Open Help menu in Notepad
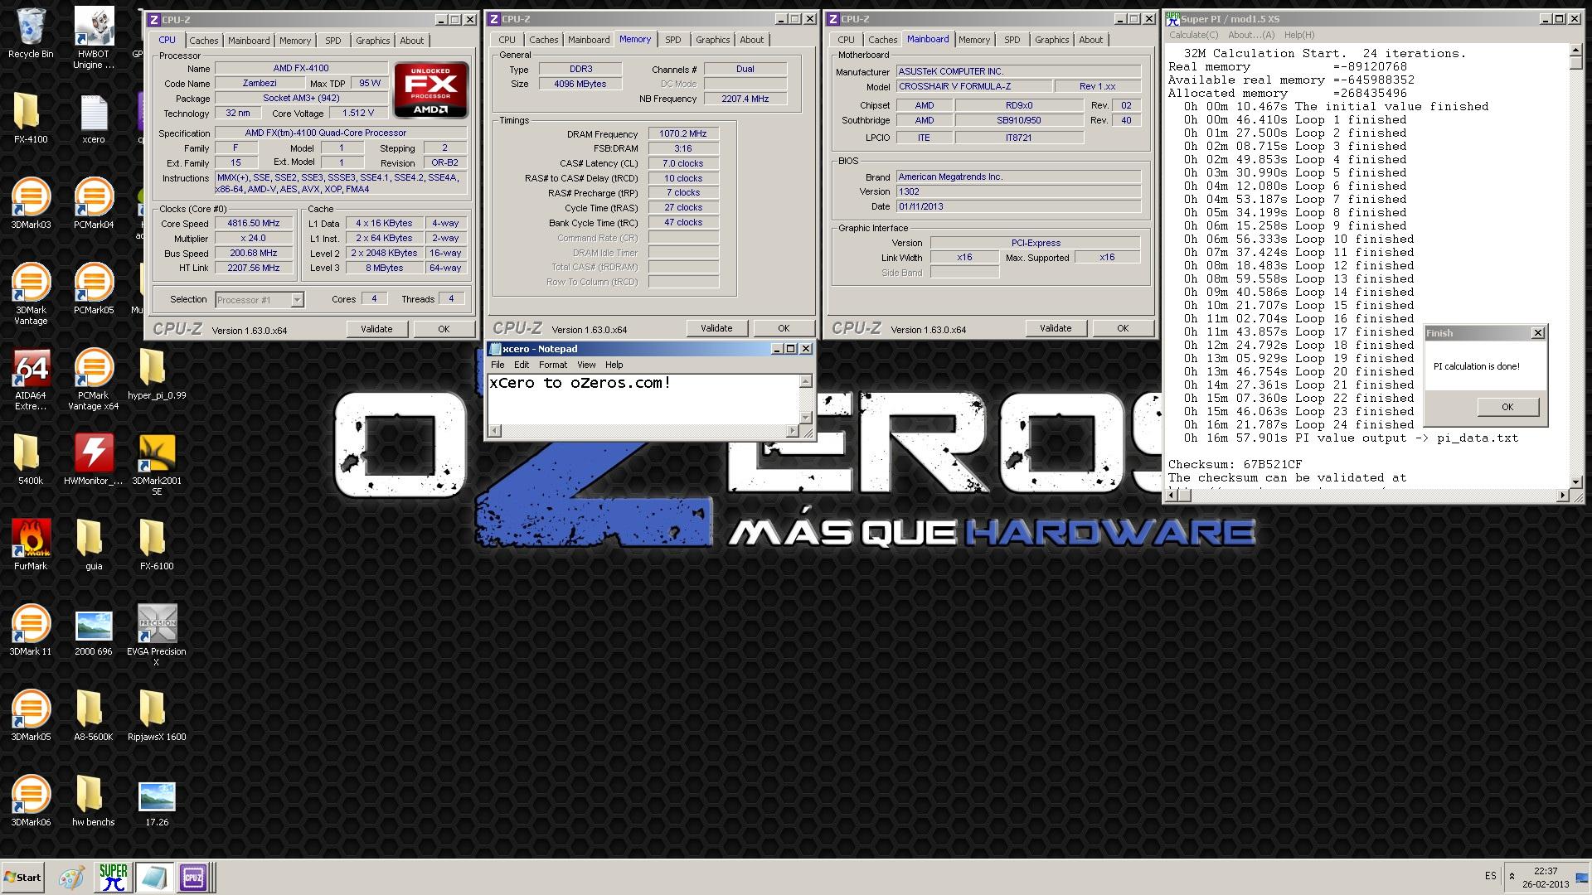This screenshot has height=895, width=1592. [614, 365]
